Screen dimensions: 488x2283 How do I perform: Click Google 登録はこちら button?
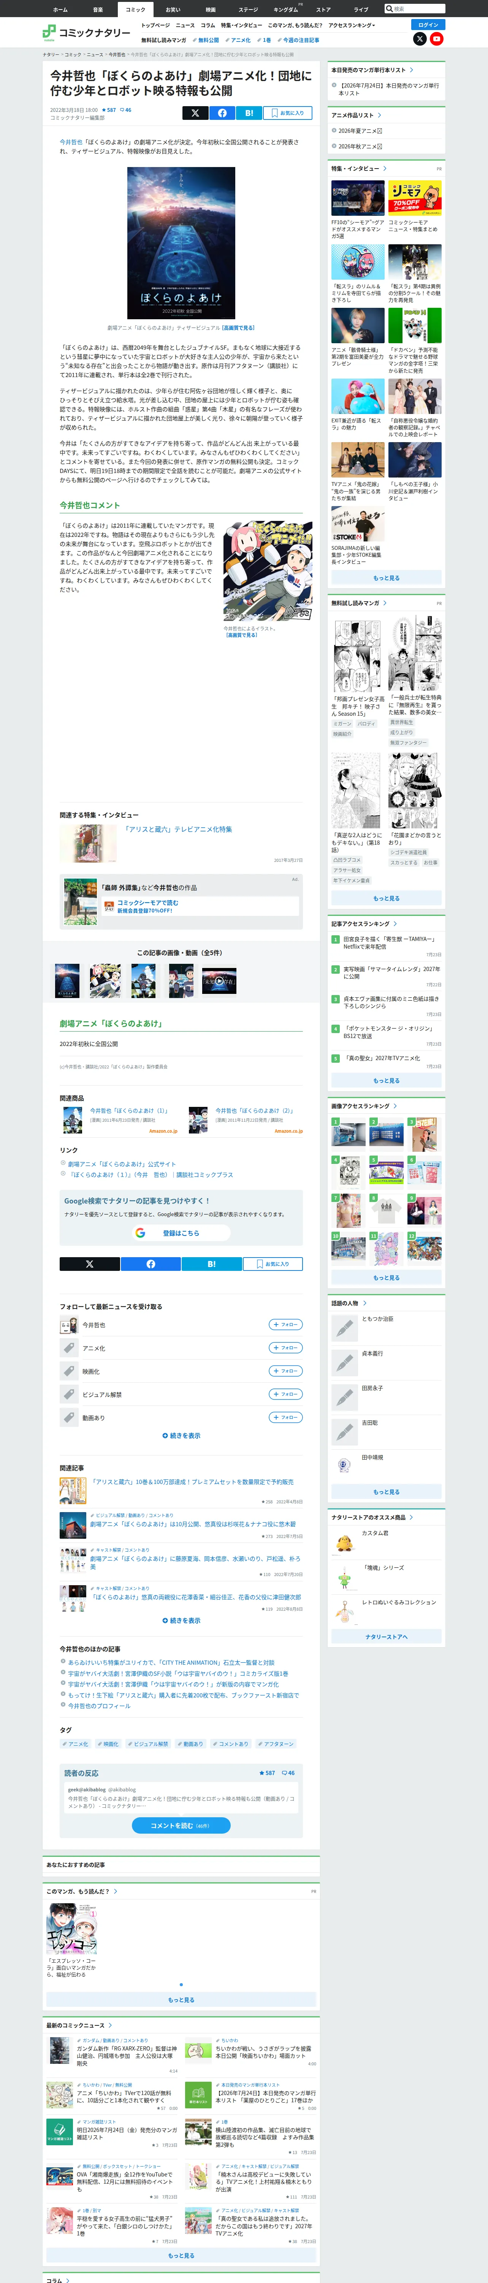point(182,1233)
